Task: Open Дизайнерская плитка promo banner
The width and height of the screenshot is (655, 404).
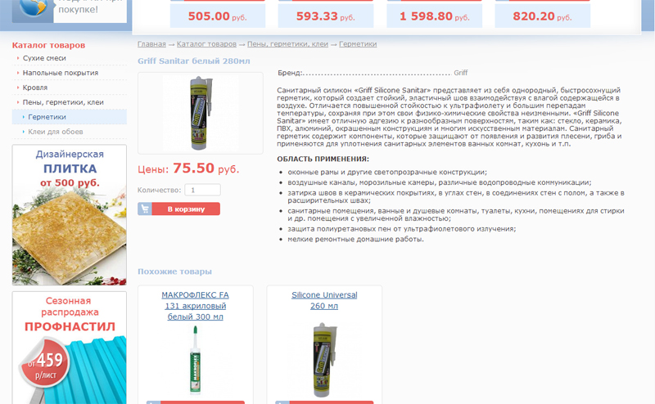Action: click(x=70, y=215)
